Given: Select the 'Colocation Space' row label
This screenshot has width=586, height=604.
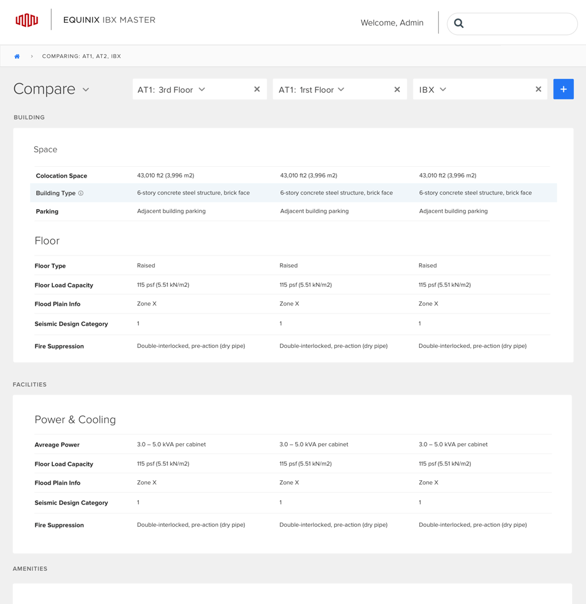Looking at the screenshot, I should [61, 175].
